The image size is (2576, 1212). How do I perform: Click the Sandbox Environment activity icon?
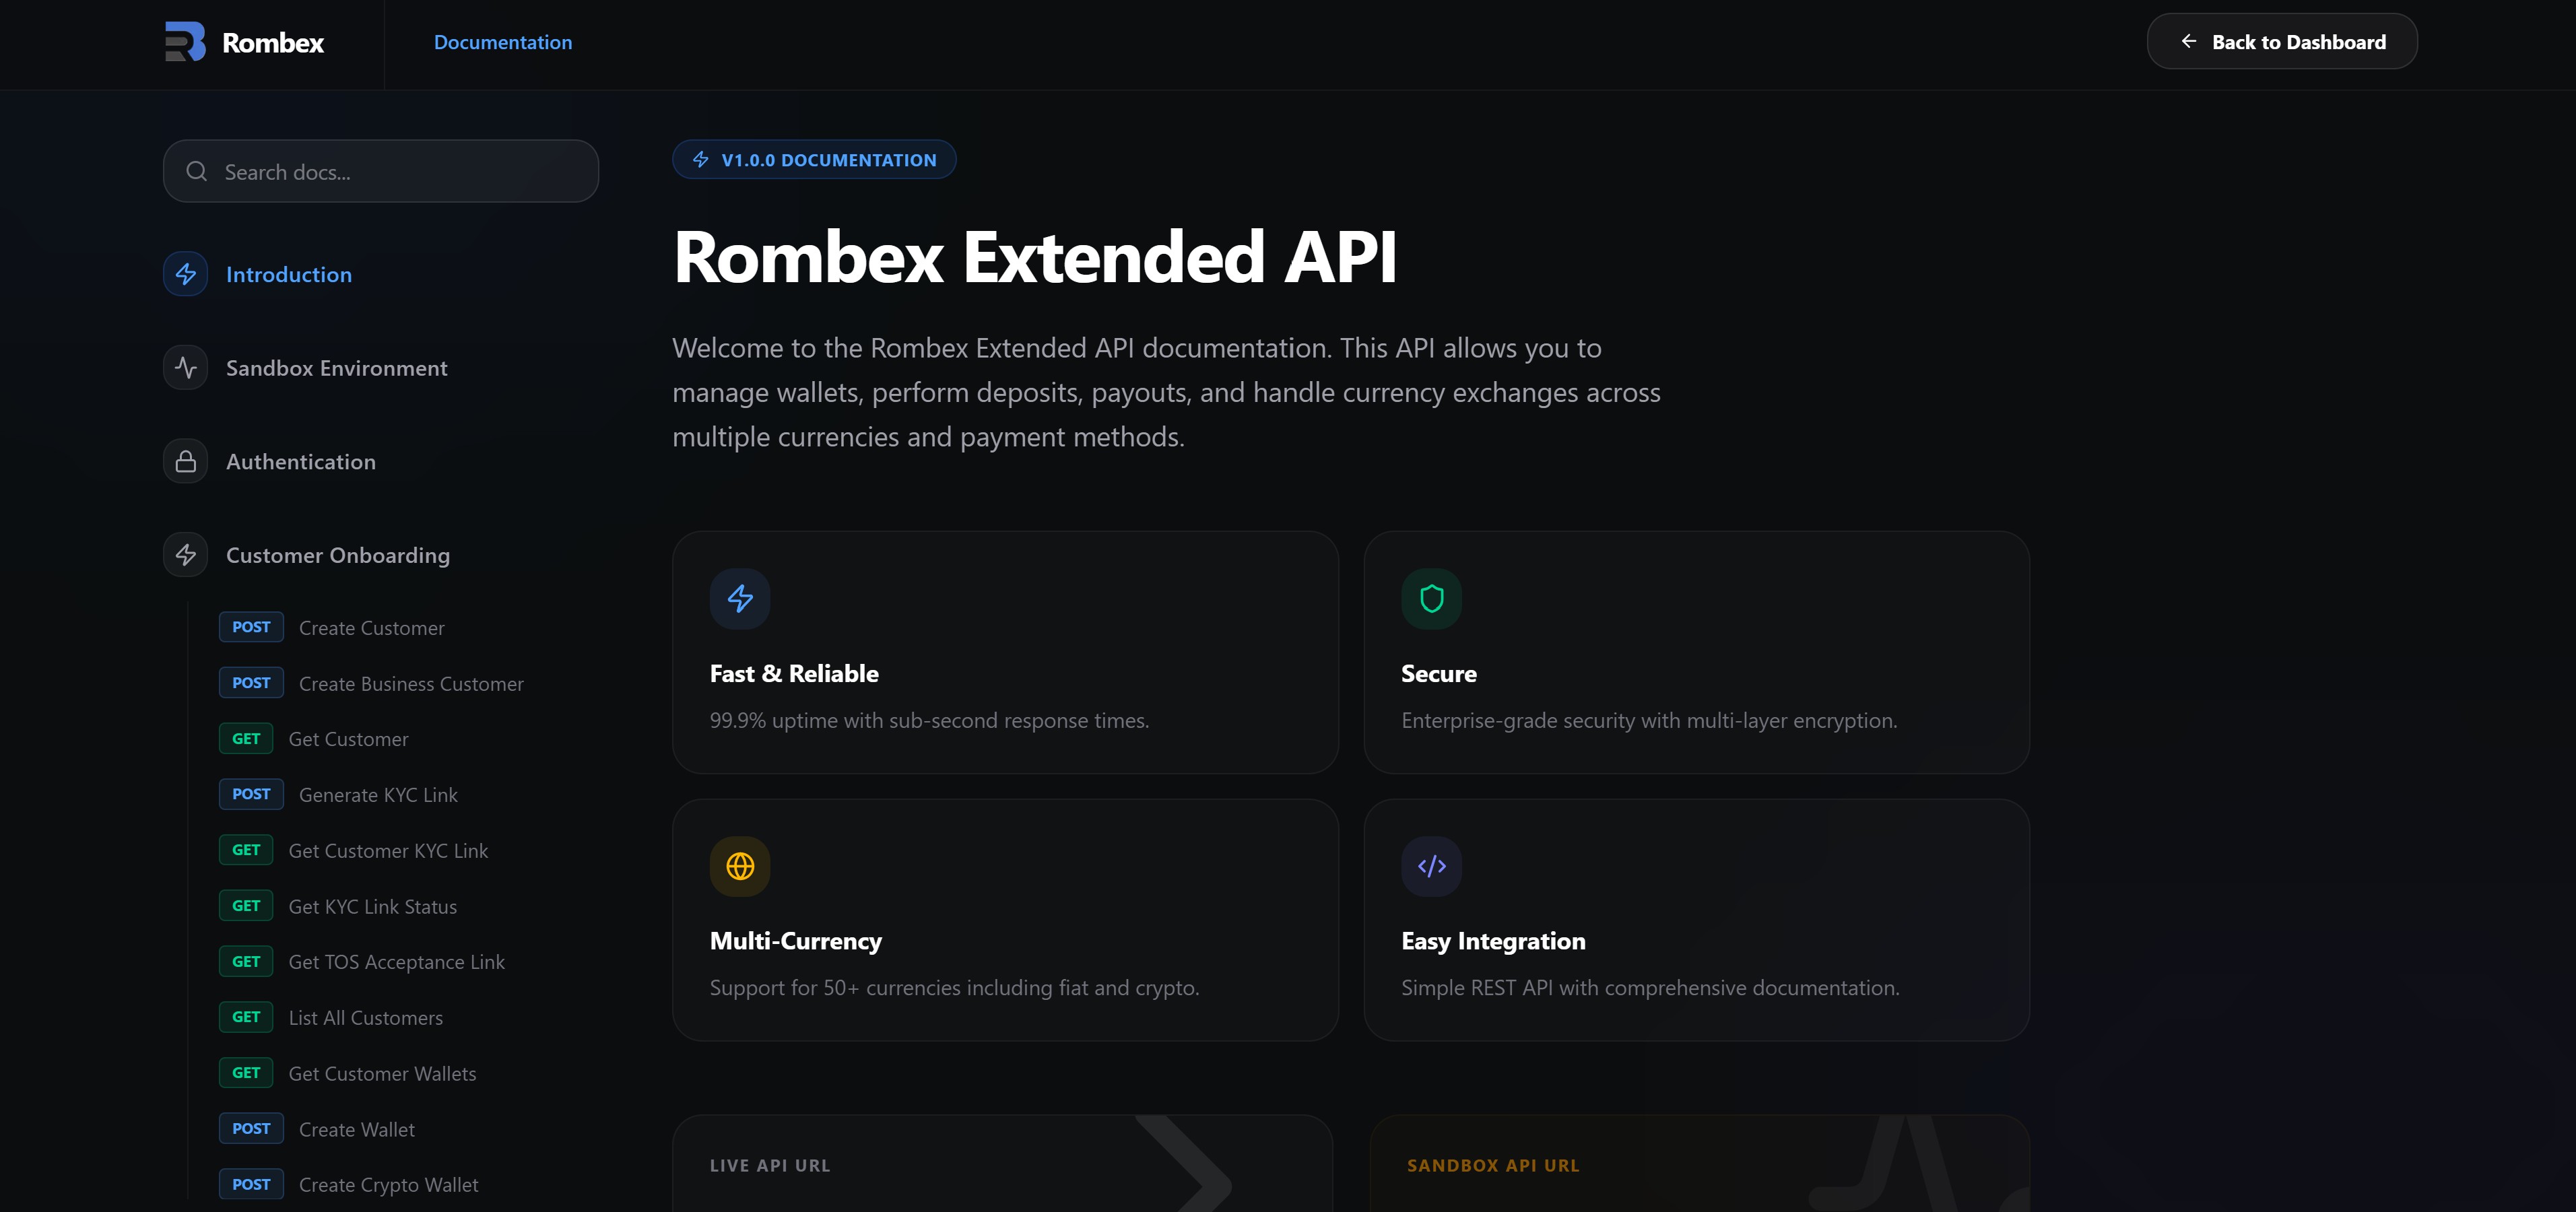186,368
